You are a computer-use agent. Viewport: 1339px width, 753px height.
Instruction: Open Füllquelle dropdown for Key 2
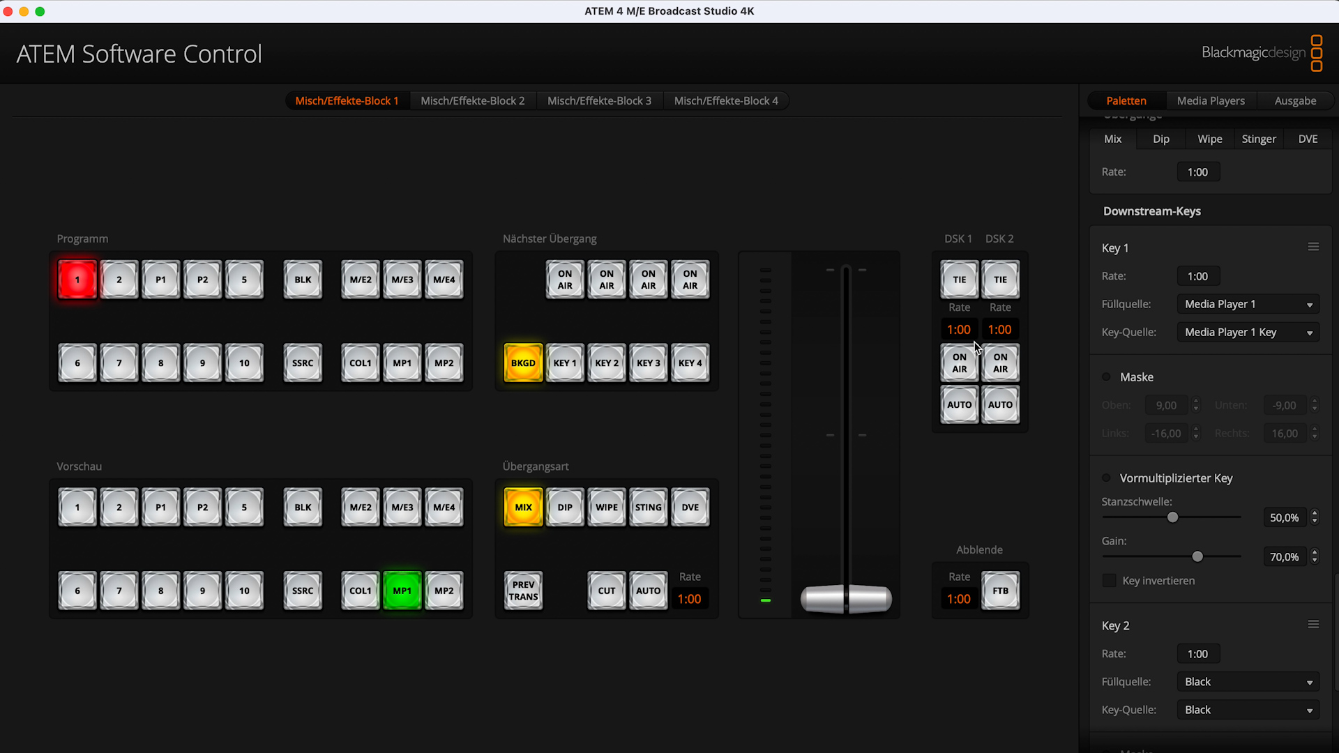1249,681
